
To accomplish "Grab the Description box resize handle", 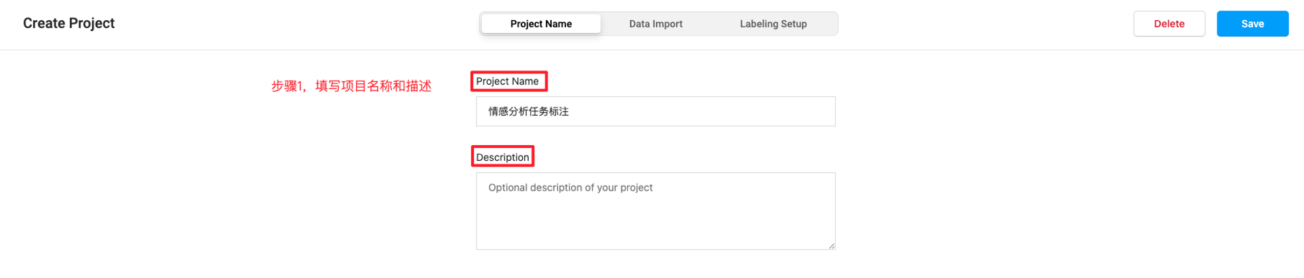I will click(x=831, y=245).
